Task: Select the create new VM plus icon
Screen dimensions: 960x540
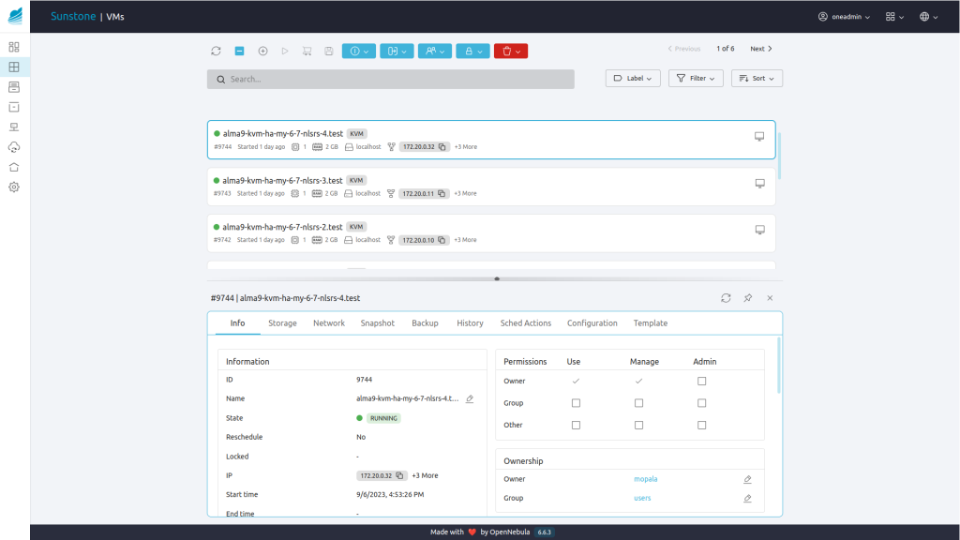Action: 262,51
